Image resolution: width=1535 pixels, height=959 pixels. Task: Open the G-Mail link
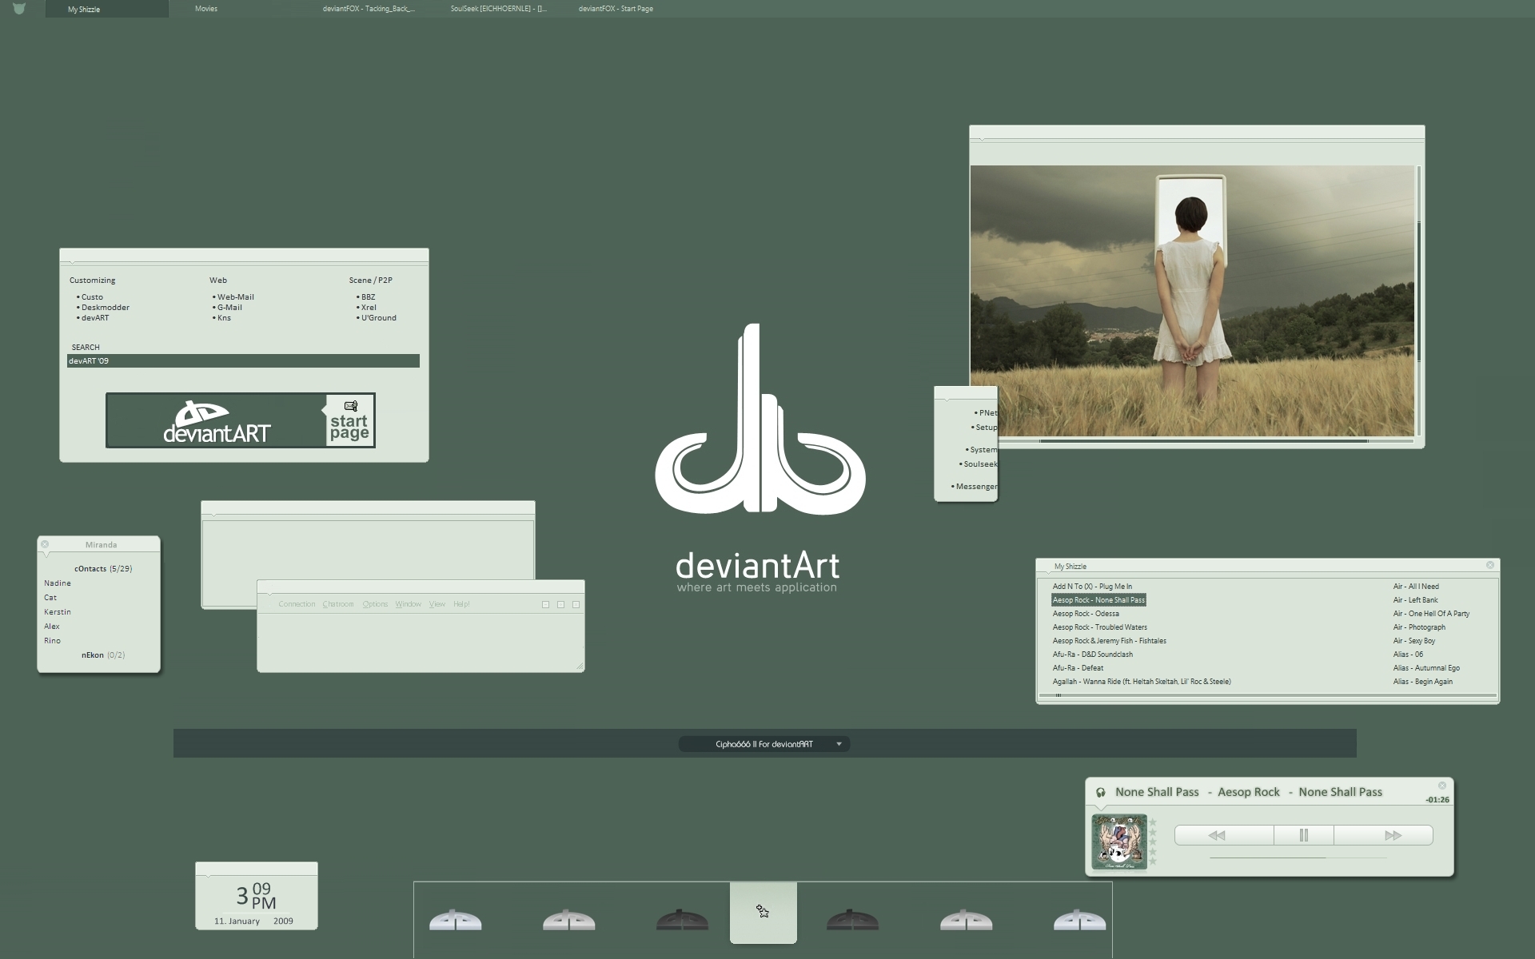click(229, 308)
